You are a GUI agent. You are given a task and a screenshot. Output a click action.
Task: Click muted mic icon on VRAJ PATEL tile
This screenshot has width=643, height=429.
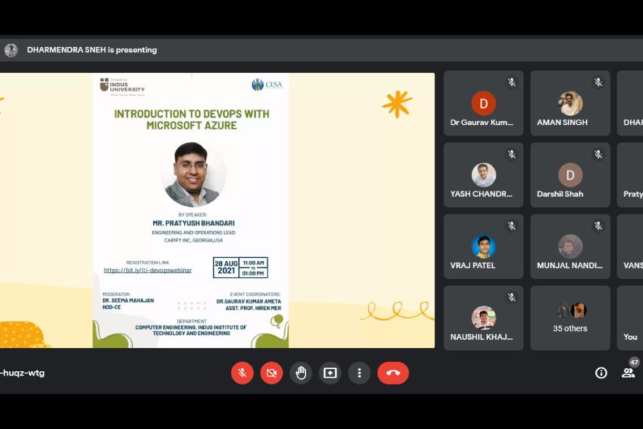[512, 226]
